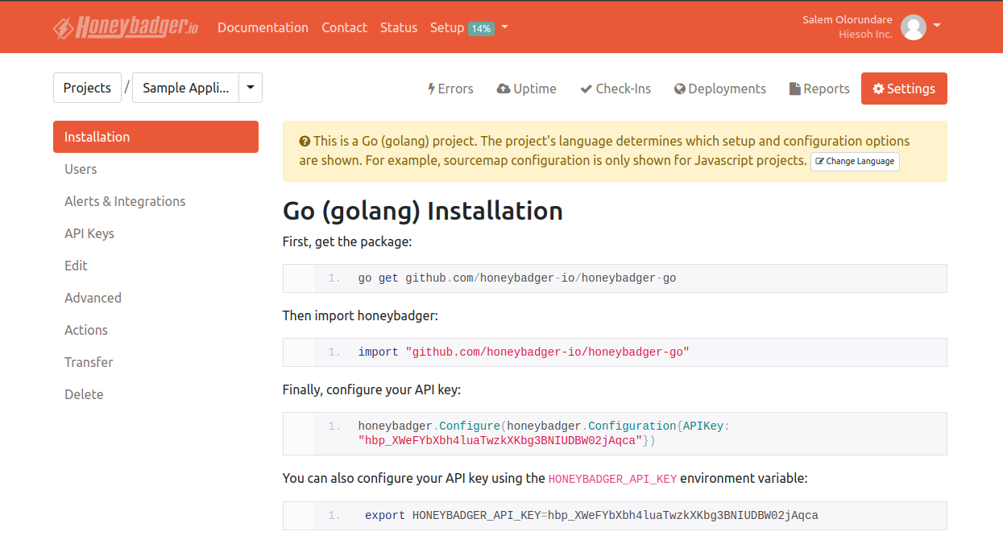Expand the Sample Application project switcher arrow
Viewport: 1003px width, 548px height.
251,88
